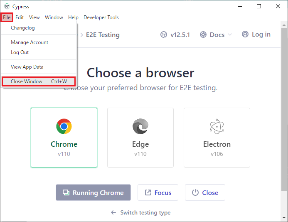Select Log Out menu entry
The image size is (288, 222).
point(39,52)
